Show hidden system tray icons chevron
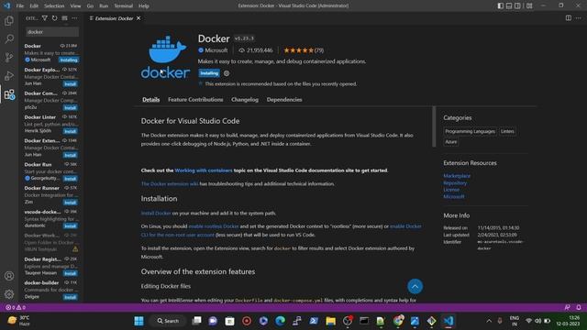 (489, 321)
